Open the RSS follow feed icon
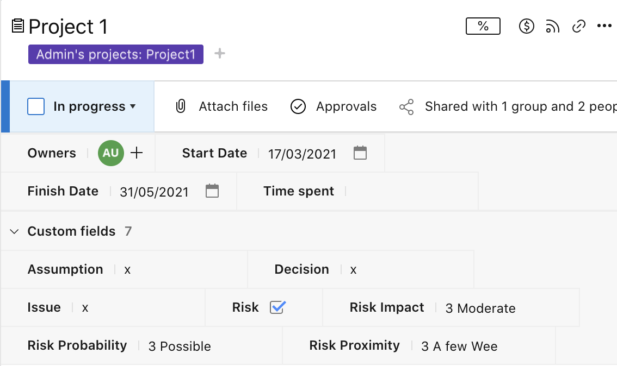Screen dimensions: 617x366 tap(553, 26)
